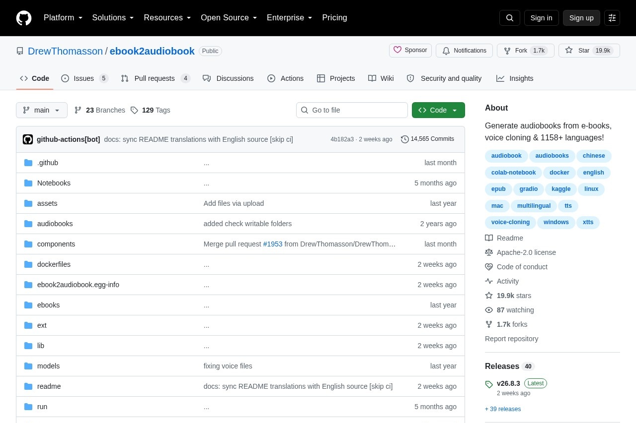View the 14,565 Commits history
This screenshot has height=423, width=636.
[427, 139]
